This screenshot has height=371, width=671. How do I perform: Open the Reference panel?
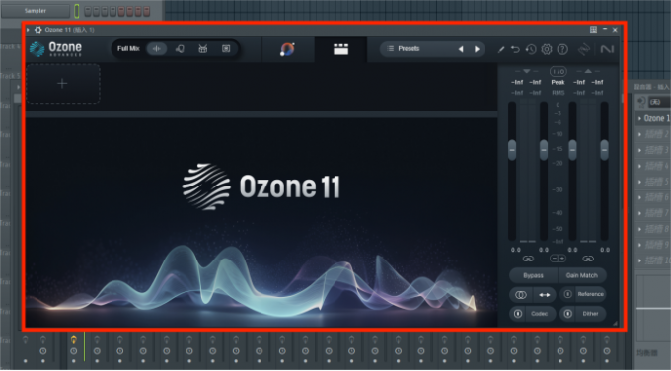590,294
